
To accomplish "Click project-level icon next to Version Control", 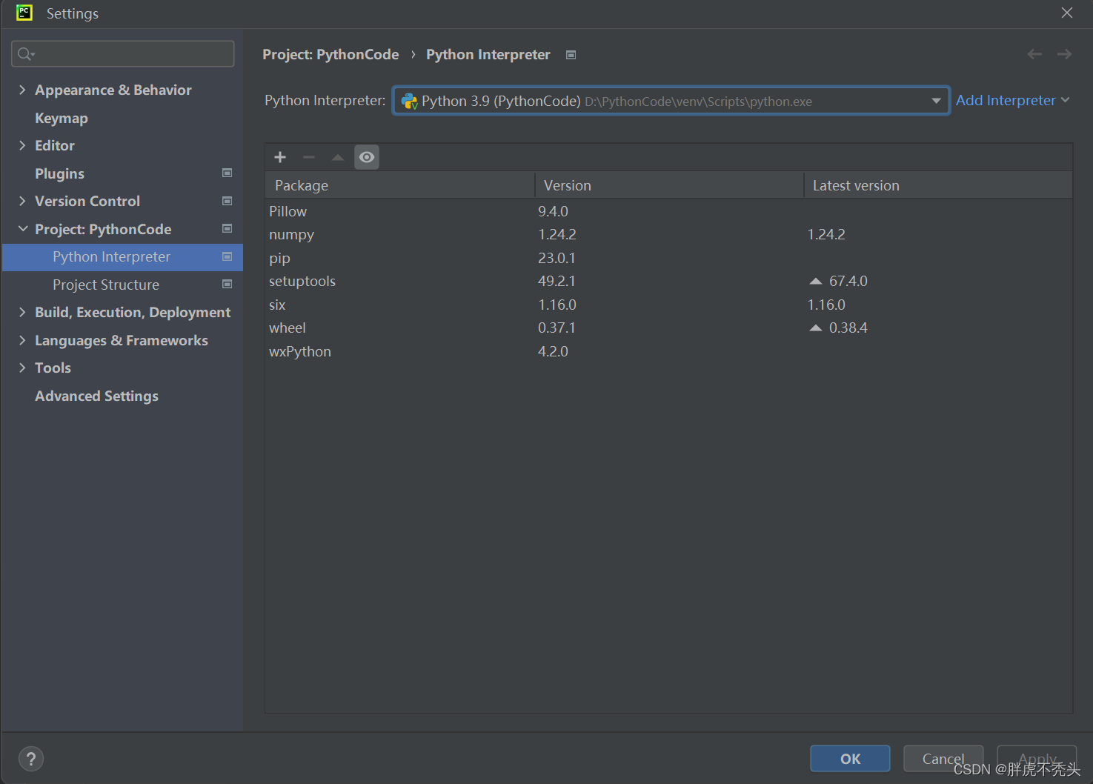I will point(227,201).
